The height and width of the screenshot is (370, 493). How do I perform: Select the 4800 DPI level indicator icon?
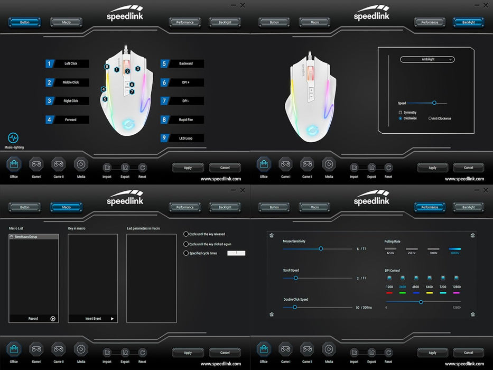pyautogui.click(x=416, y=278)
